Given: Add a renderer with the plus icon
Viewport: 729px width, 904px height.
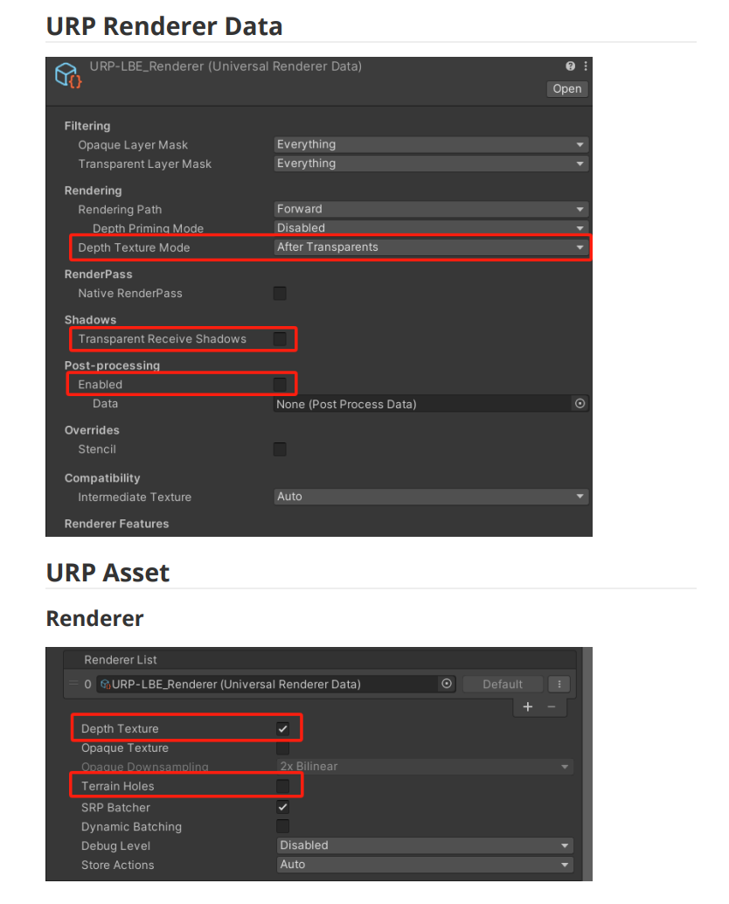Looking at the screenshot, I should point(527,706).
